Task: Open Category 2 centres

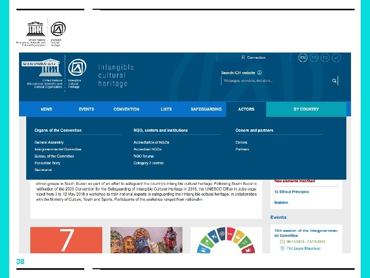Action: coord(149,163)
